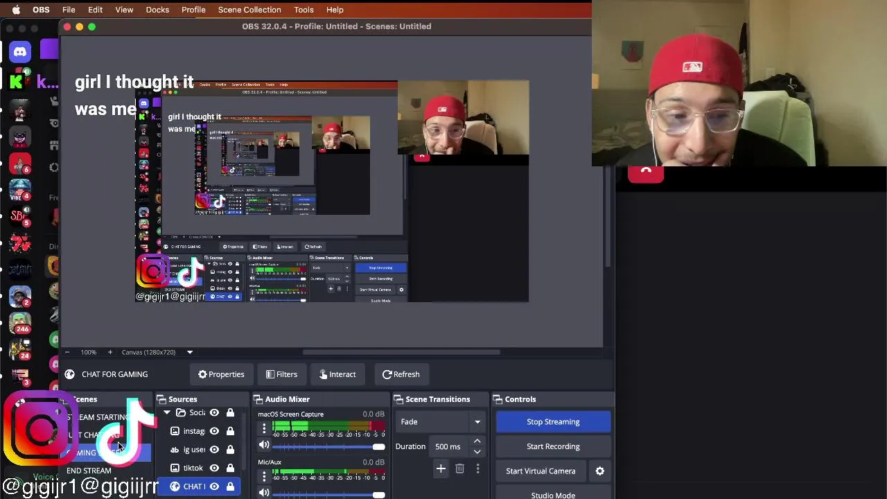
Task: Click the image source icon for instag
Action: 175,431
